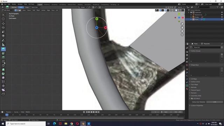Image resolution: width=224 pixels, height=126 pixels.
Task: Open the timeline Playback popover
Action: [x=9, y=112]
